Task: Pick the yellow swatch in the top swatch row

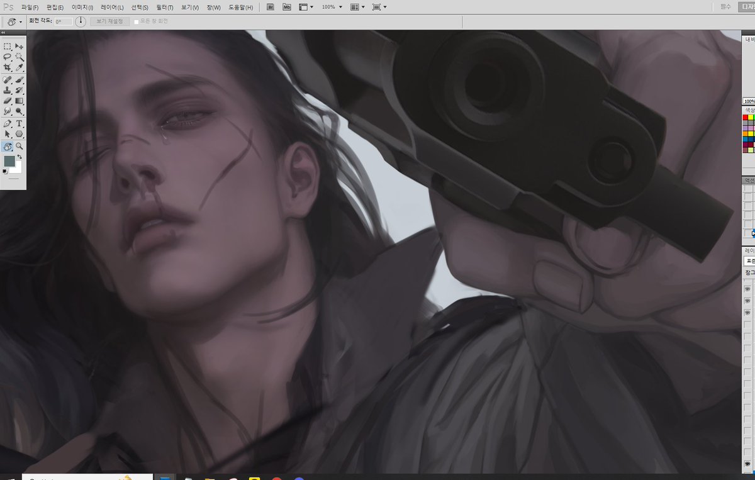Action: tap(751, 118)
